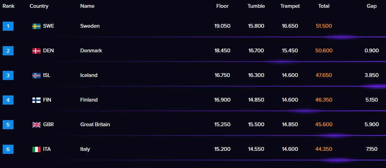Click the Iceland flag icon
The image size is (386, 168).
click(x=37, y=76)
